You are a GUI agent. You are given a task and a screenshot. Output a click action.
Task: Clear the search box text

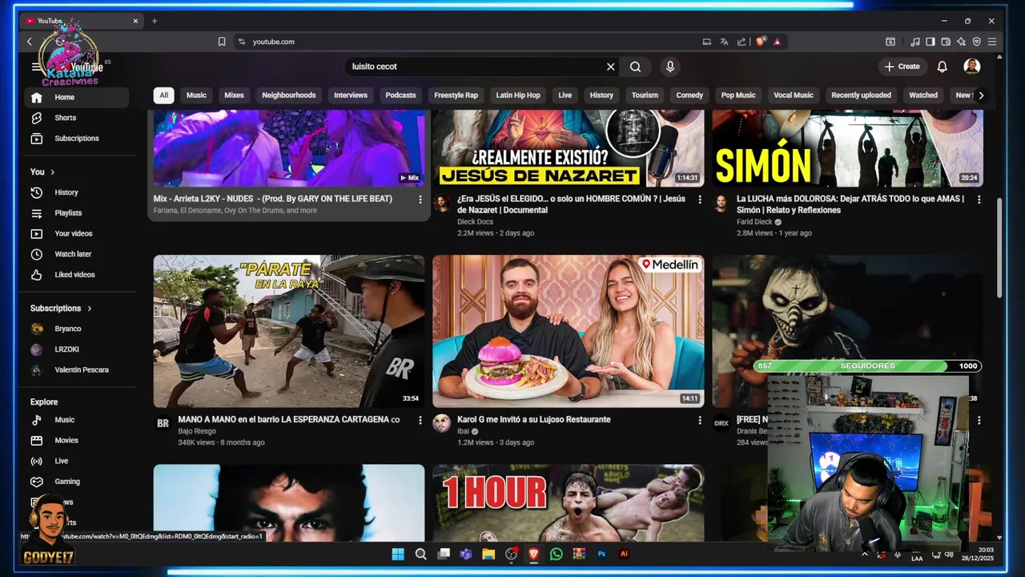point(610,67)
